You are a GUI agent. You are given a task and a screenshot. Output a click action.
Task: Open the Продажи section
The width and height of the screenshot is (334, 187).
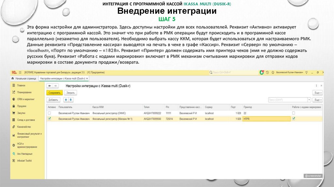tap(22, 106)
